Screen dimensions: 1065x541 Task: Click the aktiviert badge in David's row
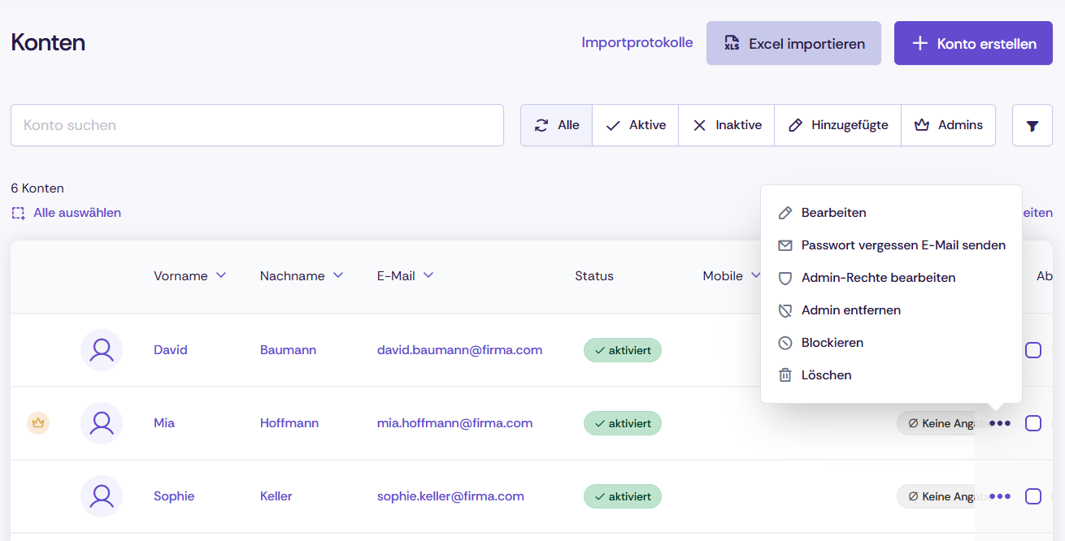[x=623, y=350]
